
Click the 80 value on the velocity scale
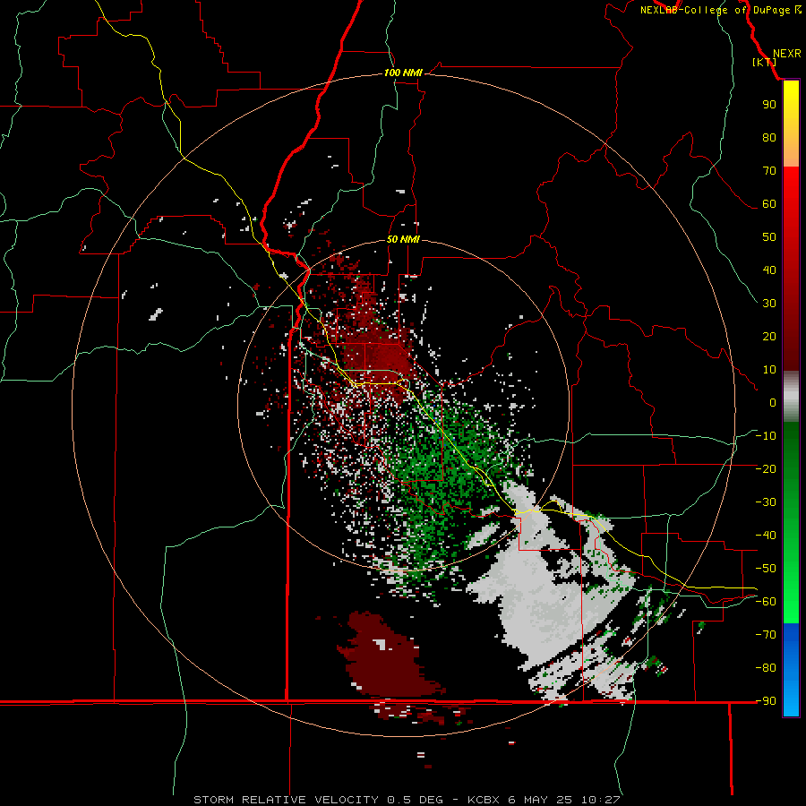769,137
